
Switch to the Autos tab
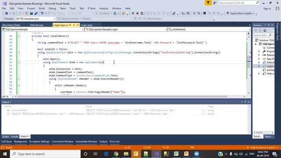(6, 136)
